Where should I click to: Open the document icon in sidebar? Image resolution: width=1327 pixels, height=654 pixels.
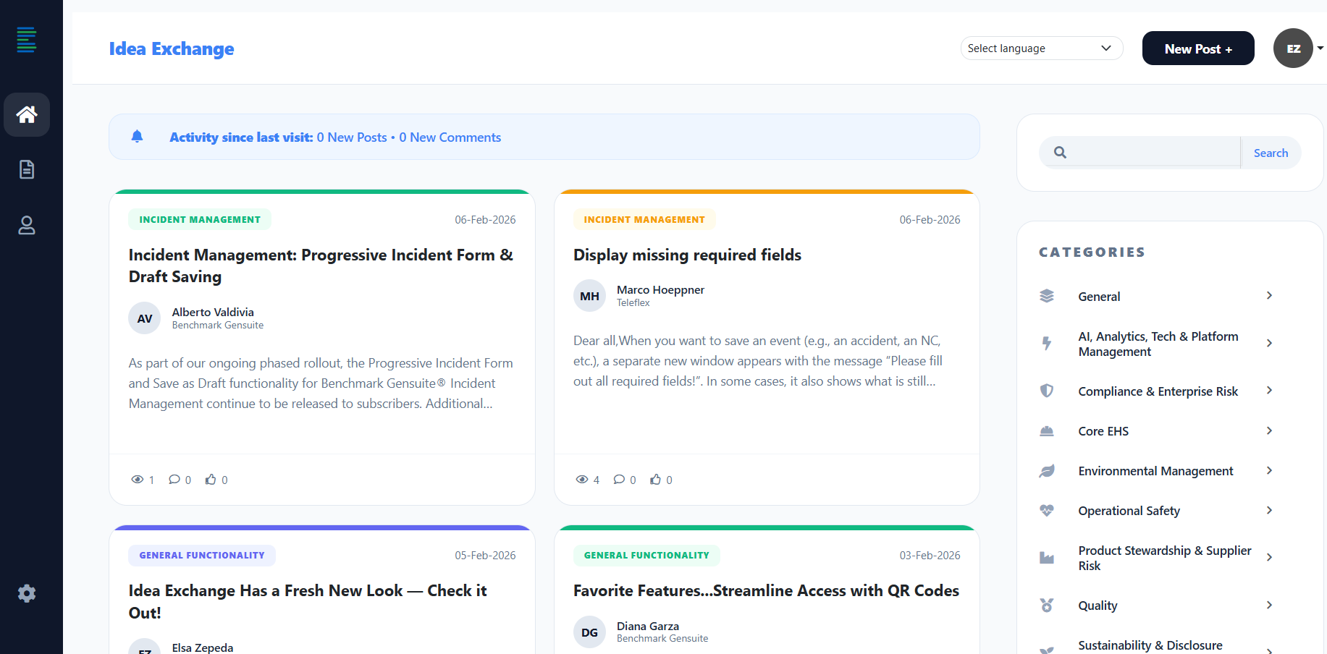(x=27, y=169)
